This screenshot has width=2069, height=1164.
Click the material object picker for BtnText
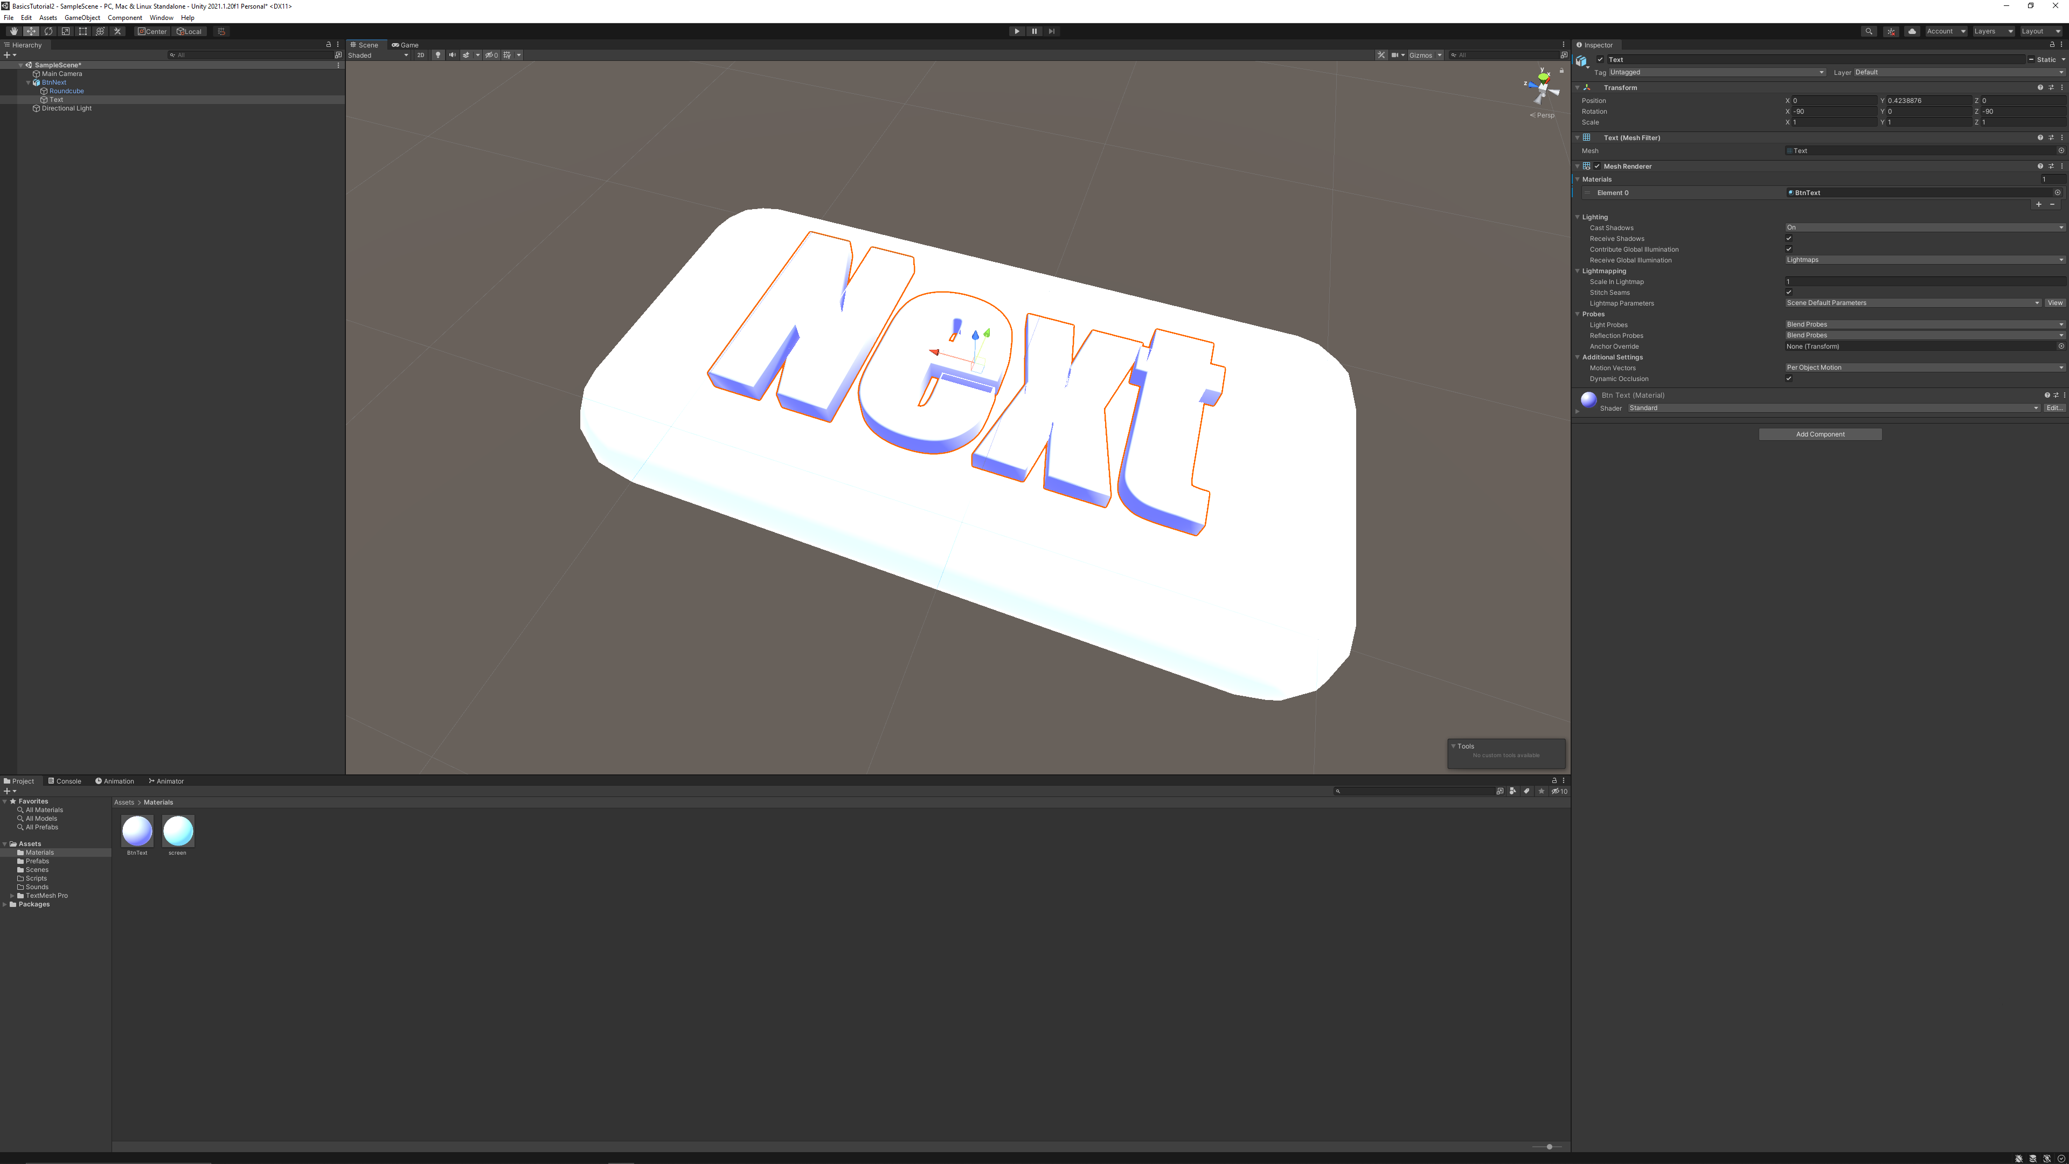tap(2058, 193)
